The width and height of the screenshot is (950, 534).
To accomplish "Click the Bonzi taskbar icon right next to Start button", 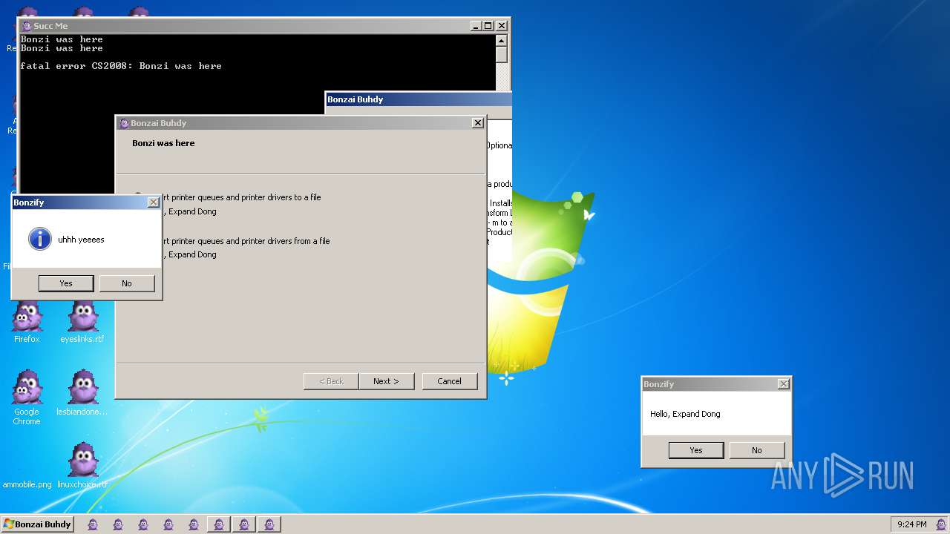I will click(93, 524).
